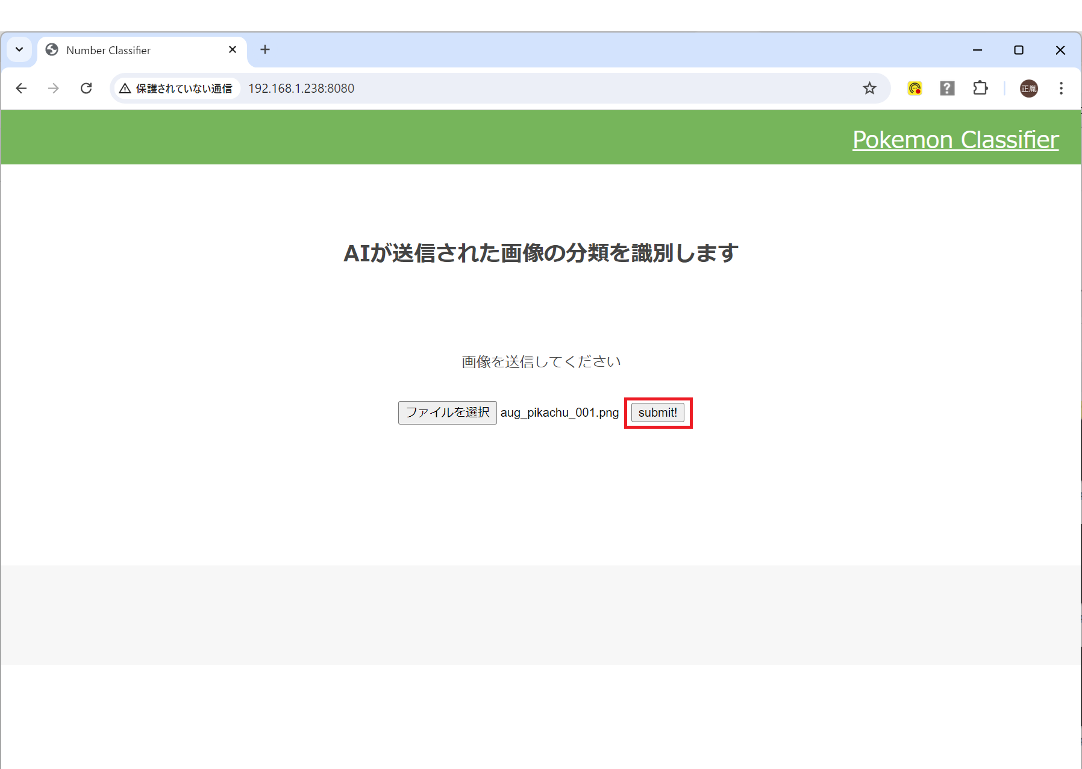Reload the page with the refresh icon
The width and height of the screenshot is (1082, 769).
(86, 89)
